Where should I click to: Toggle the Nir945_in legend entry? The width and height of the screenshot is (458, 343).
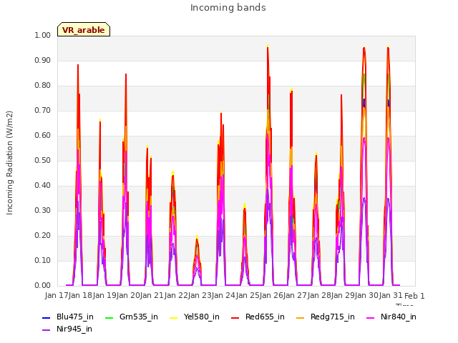(x=67, y=329)
